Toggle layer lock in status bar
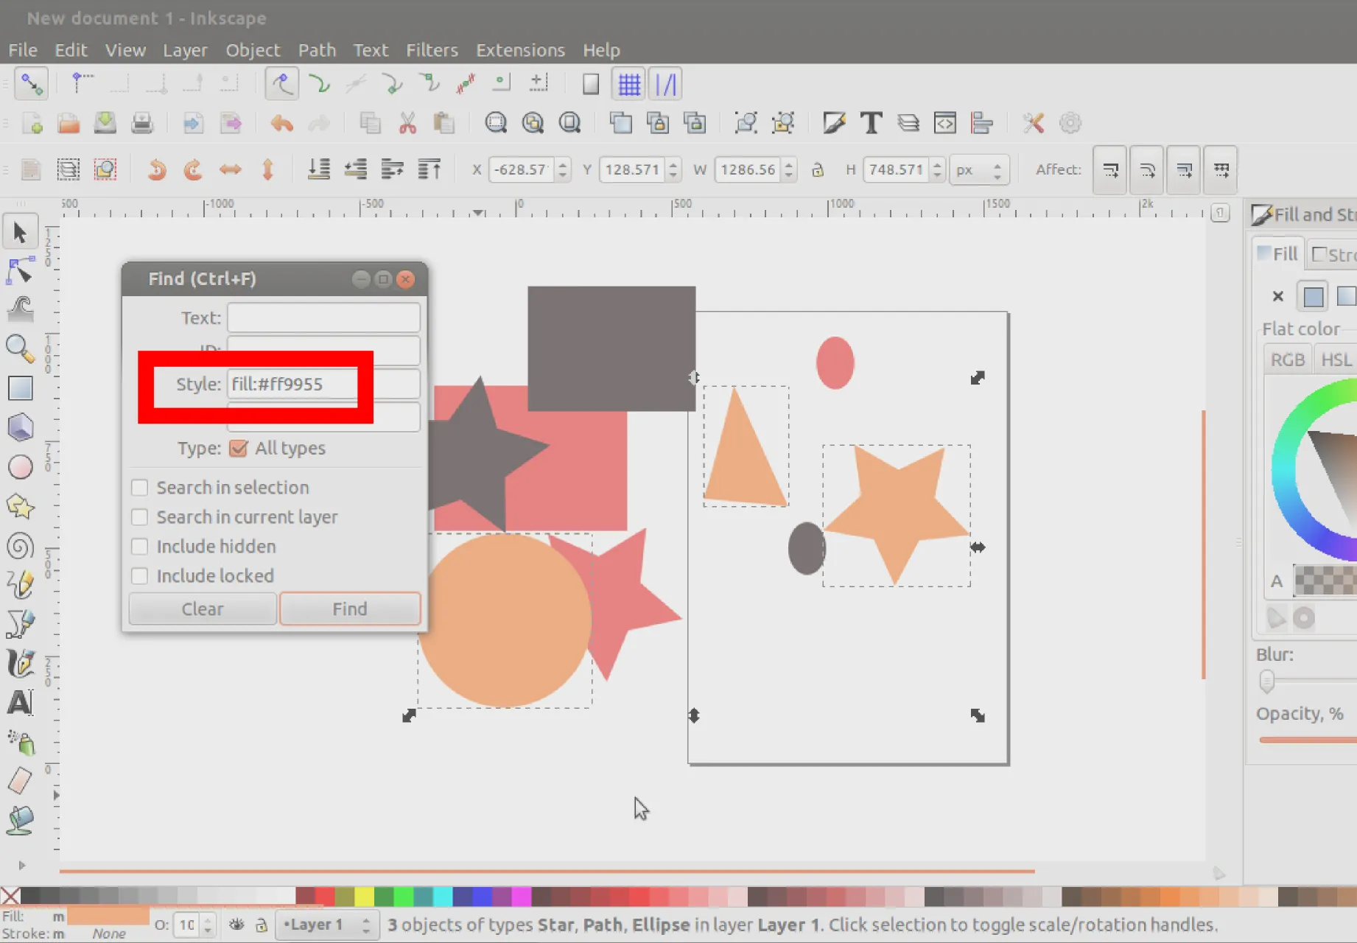 [261, 925]
